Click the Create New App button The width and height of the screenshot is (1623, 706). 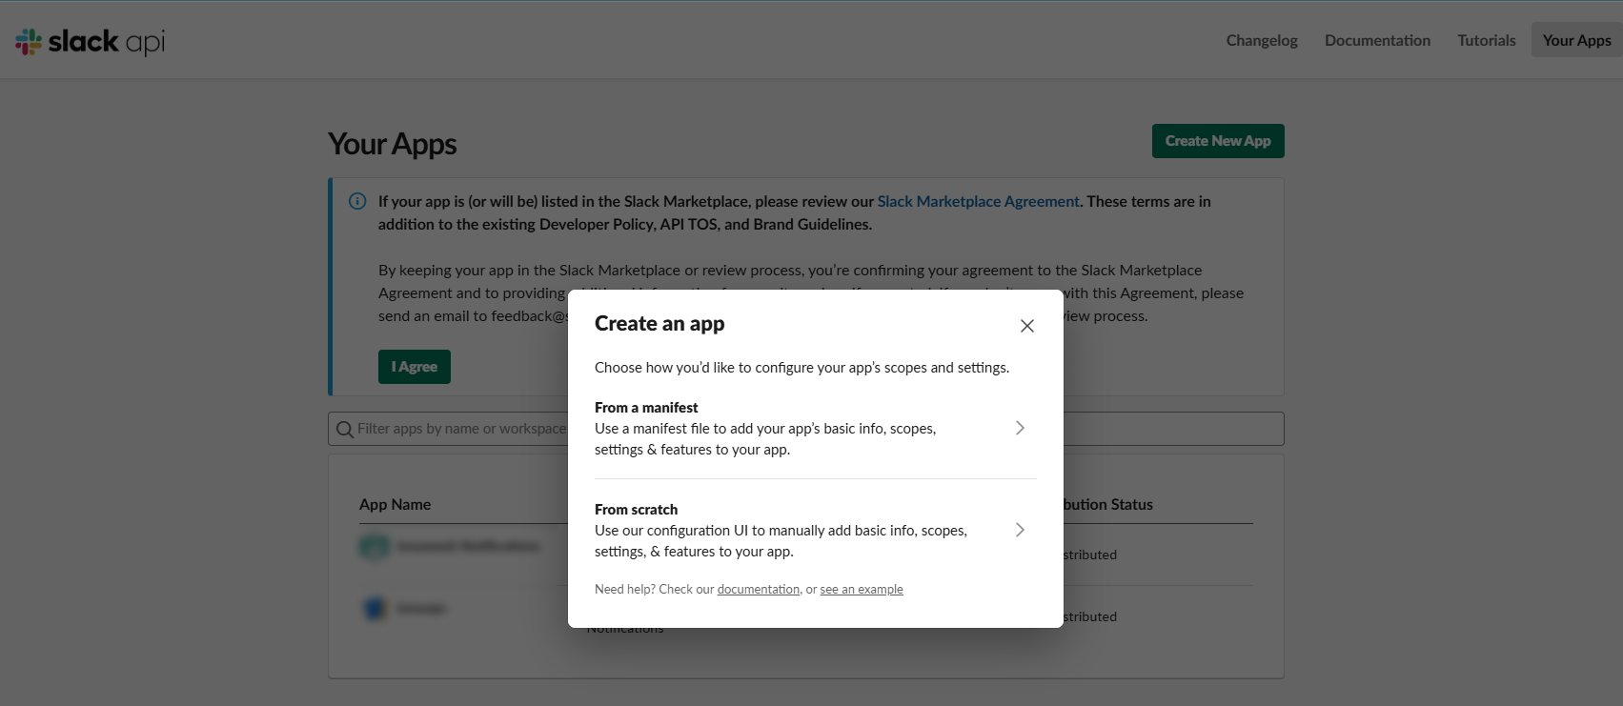(1218, 141)
